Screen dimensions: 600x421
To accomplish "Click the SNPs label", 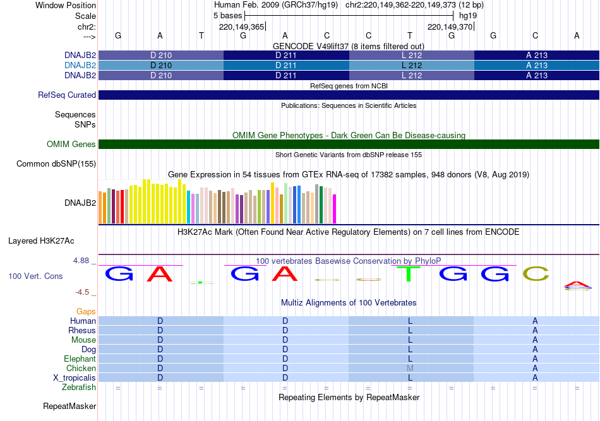I will click(85, 124).
